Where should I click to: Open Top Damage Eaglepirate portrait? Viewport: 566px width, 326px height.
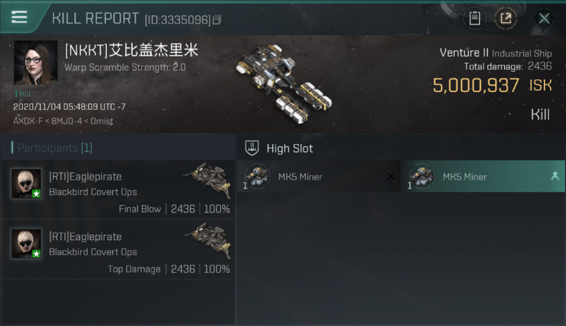pos(26,244)
